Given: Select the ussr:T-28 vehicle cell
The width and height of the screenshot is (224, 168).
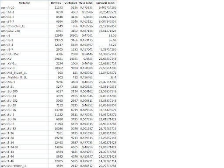Looking at the screenshot, I should coord(24,138).
